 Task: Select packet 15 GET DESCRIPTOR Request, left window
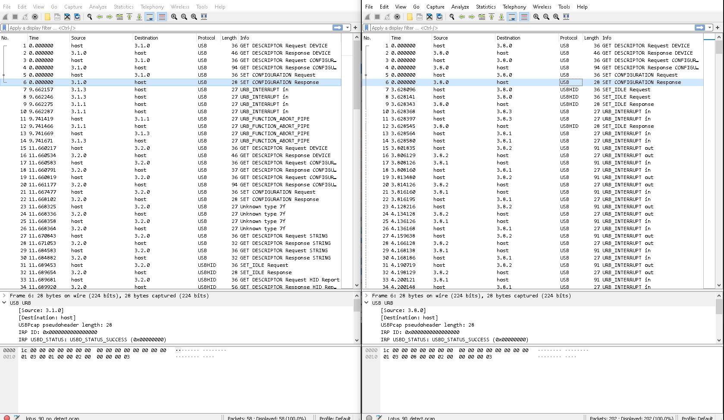point(170,148)
